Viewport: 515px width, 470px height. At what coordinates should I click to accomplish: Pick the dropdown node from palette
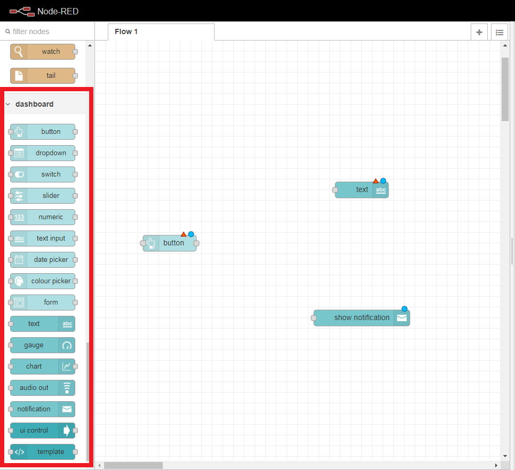[43, 153]
